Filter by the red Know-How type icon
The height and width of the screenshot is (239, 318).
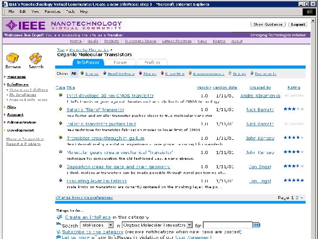point(162,73)
